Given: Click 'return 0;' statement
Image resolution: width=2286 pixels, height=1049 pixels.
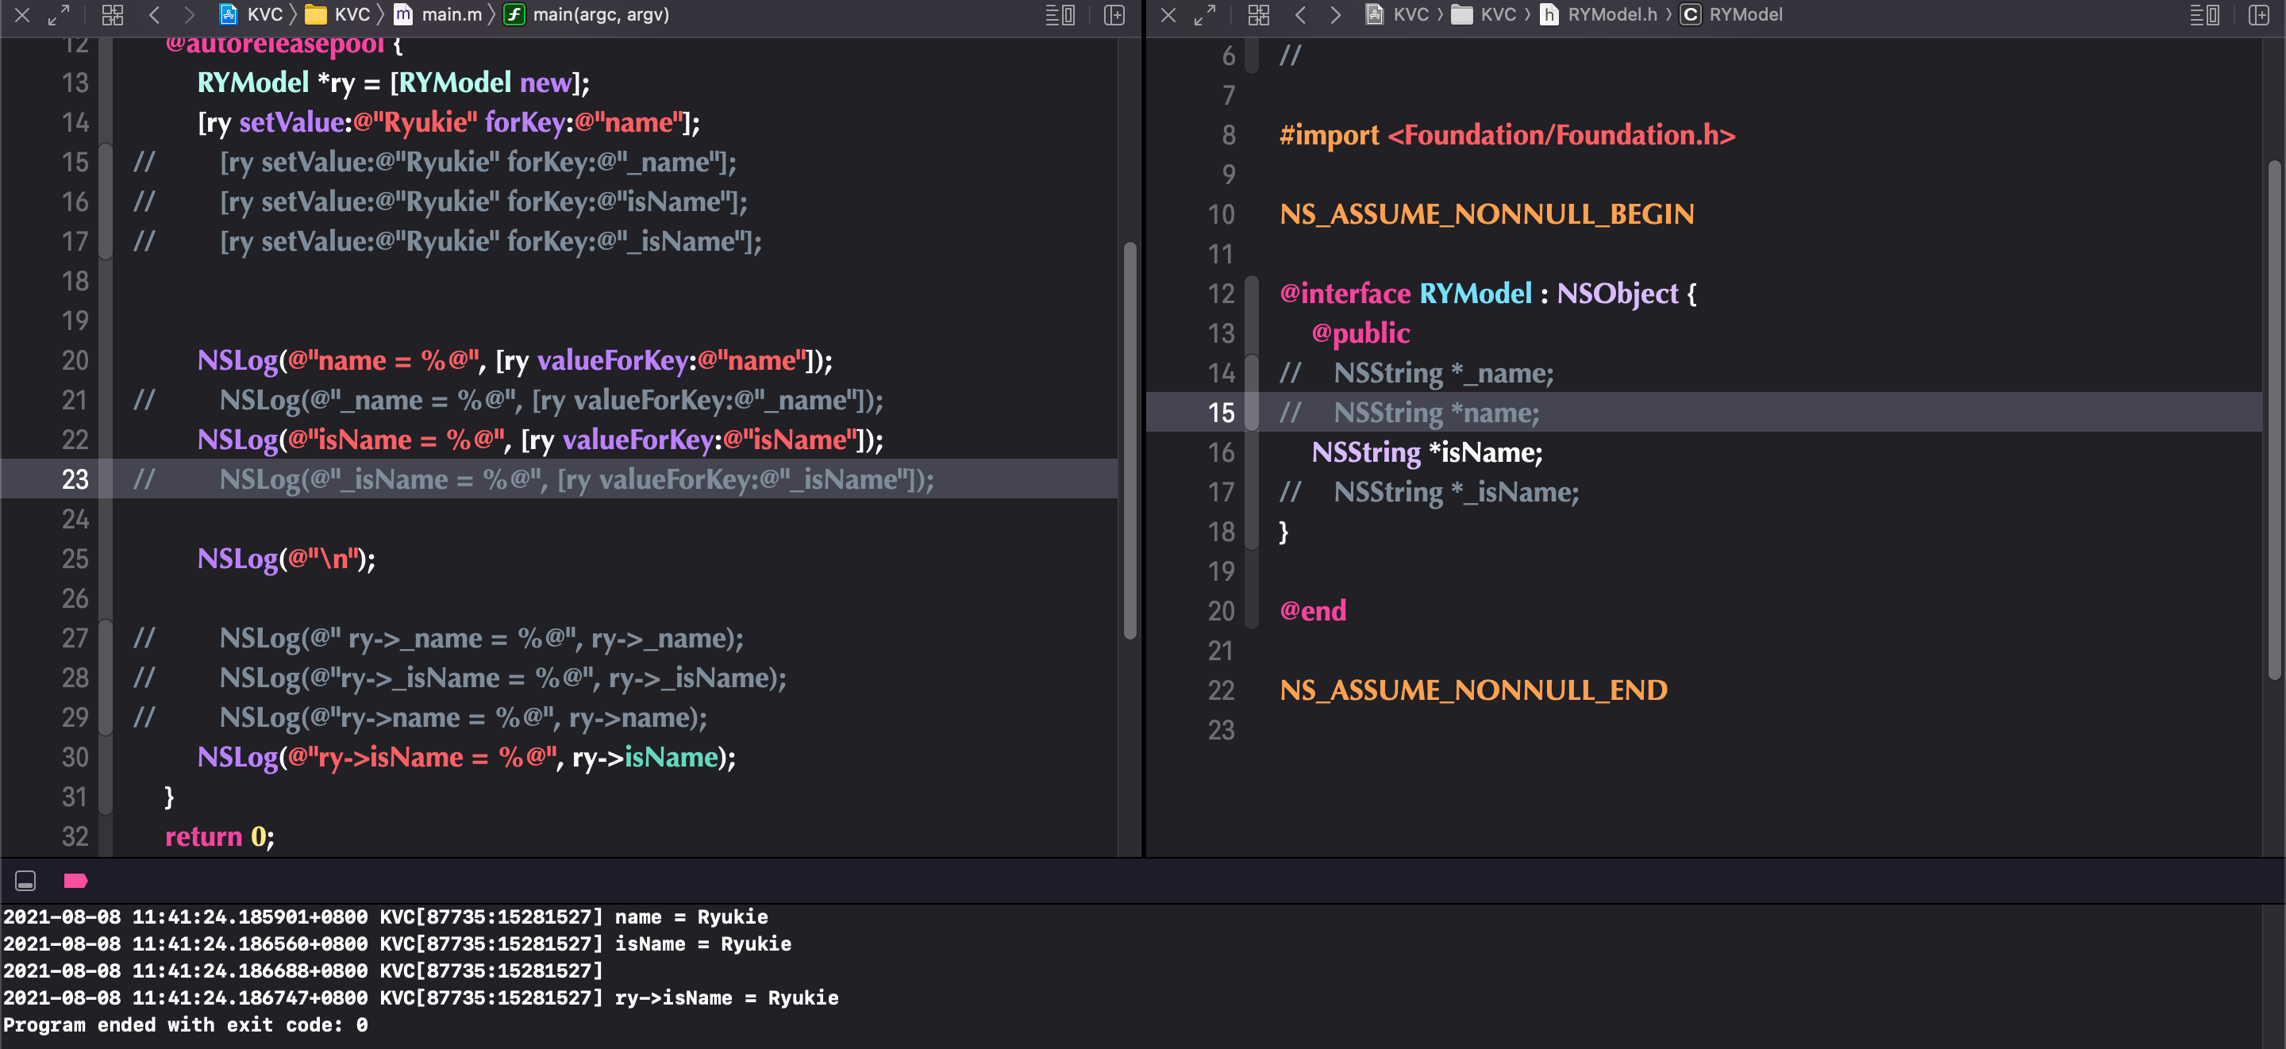Looking at the screenshot, I should pos(219,836).
